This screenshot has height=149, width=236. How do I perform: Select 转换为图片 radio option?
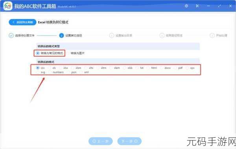point(76,53)
